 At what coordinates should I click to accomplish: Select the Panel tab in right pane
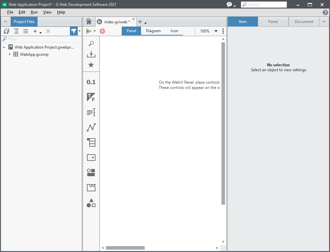point(273,22)
